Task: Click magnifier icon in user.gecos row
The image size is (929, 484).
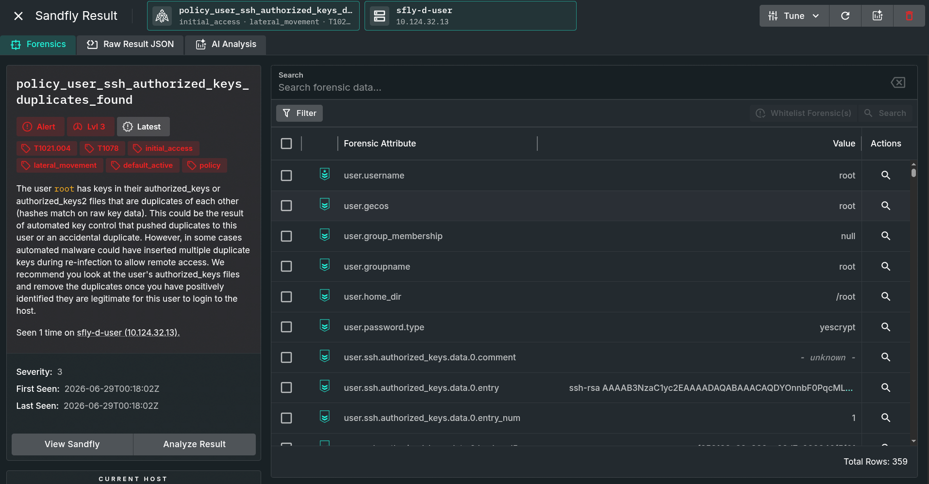Action: coord(886,206)
